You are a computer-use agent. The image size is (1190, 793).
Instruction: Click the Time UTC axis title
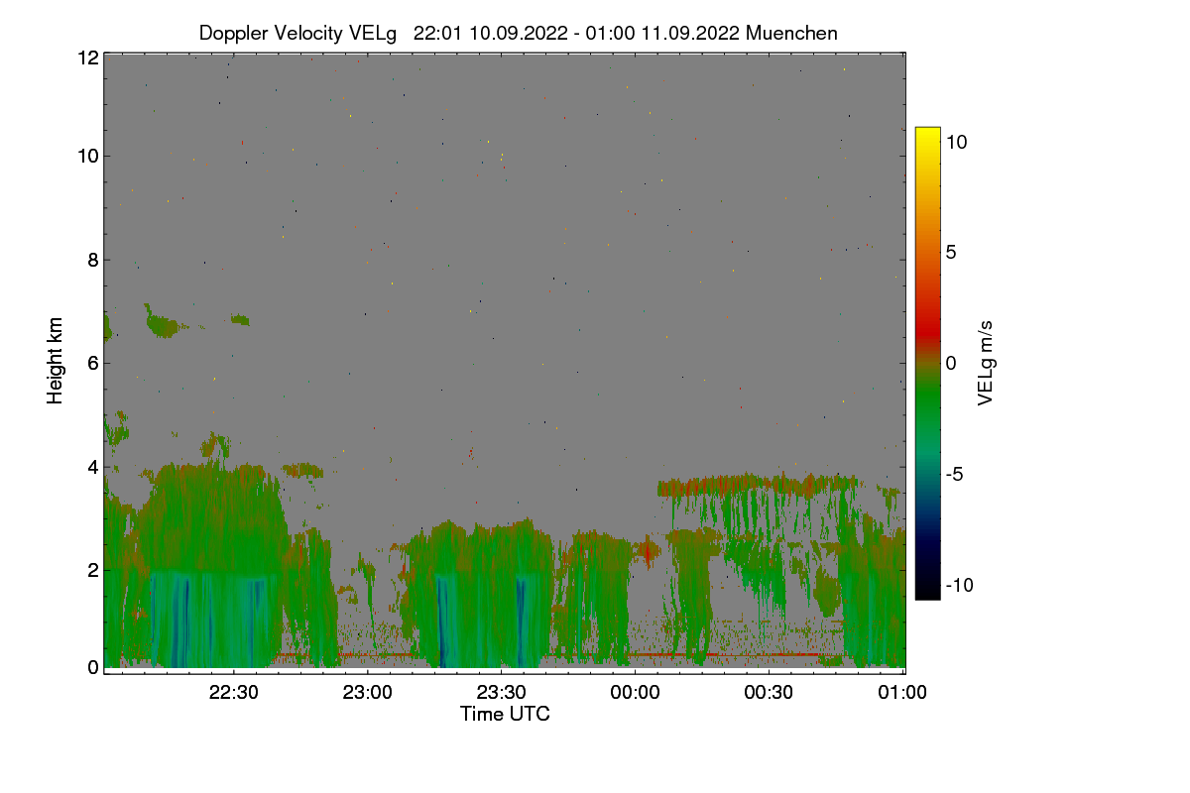[505, 714]
